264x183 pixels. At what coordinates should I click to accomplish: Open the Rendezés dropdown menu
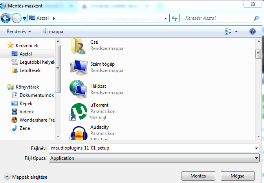pyautogui.click(x=19, y=31)
